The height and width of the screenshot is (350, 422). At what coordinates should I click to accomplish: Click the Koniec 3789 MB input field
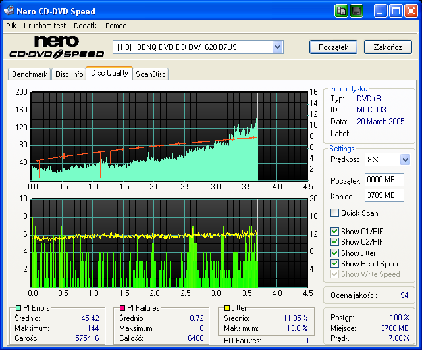pyautogui.click(x=384, y=195)
